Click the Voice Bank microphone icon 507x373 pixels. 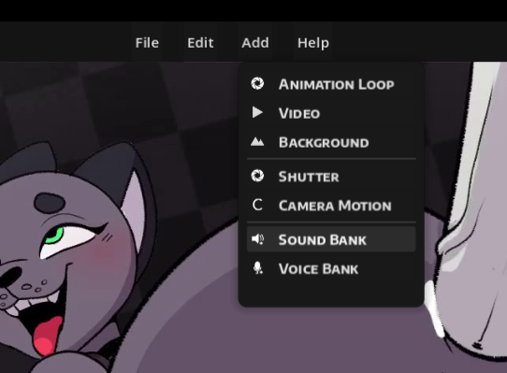click(257, 268)
